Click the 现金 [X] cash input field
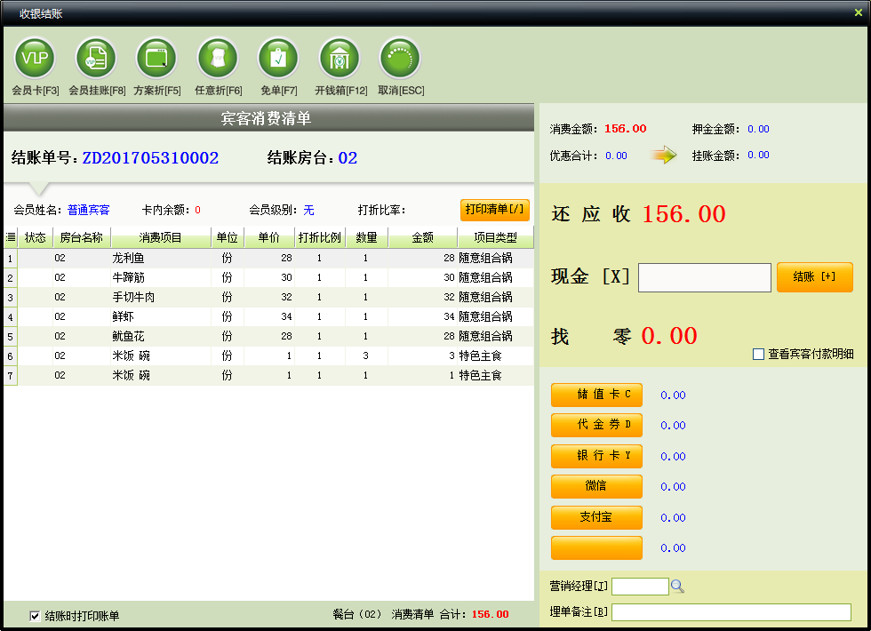Screen dimensions: 871x631 [x=704, y=277]
